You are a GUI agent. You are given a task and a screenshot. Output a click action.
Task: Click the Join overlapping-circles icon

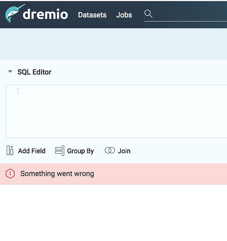pyautogui.click(x=110, y=150)
